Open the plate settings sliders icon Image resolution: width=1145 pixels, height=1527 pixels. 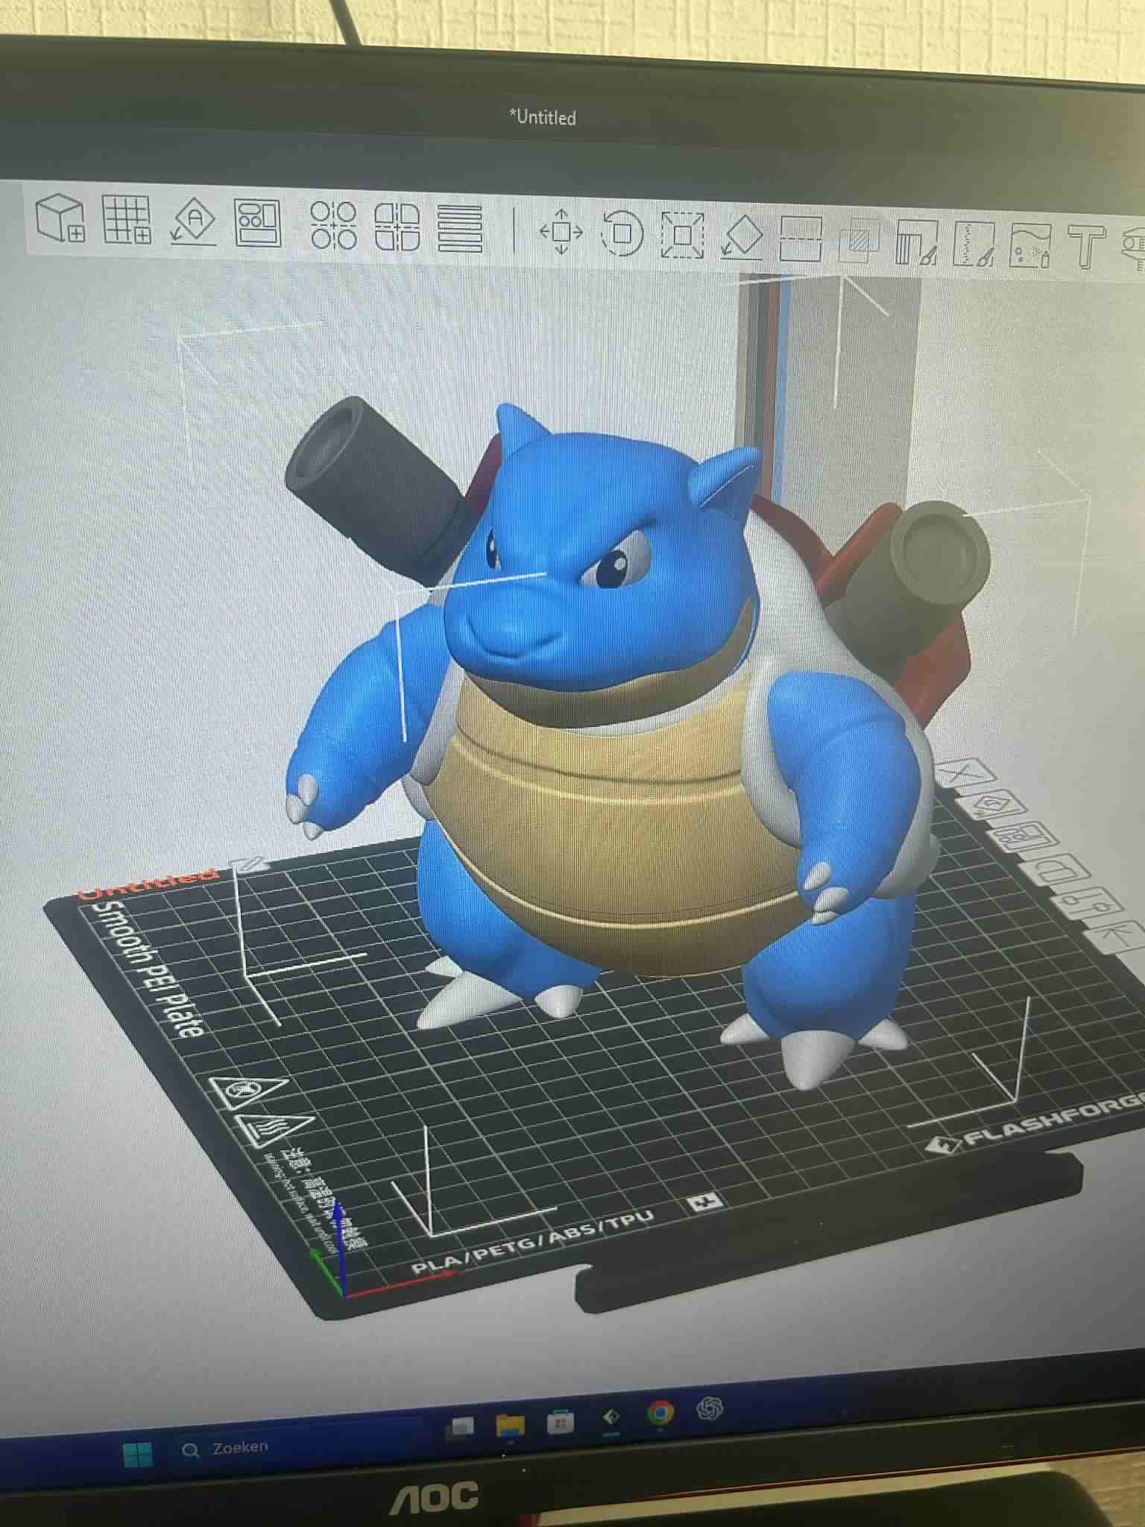tap(1089, 903)
